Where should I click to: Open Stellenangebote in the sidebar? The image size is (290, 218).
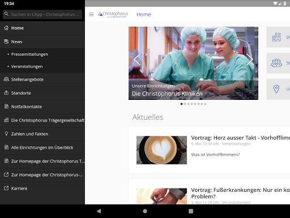[x=42, y=79]
